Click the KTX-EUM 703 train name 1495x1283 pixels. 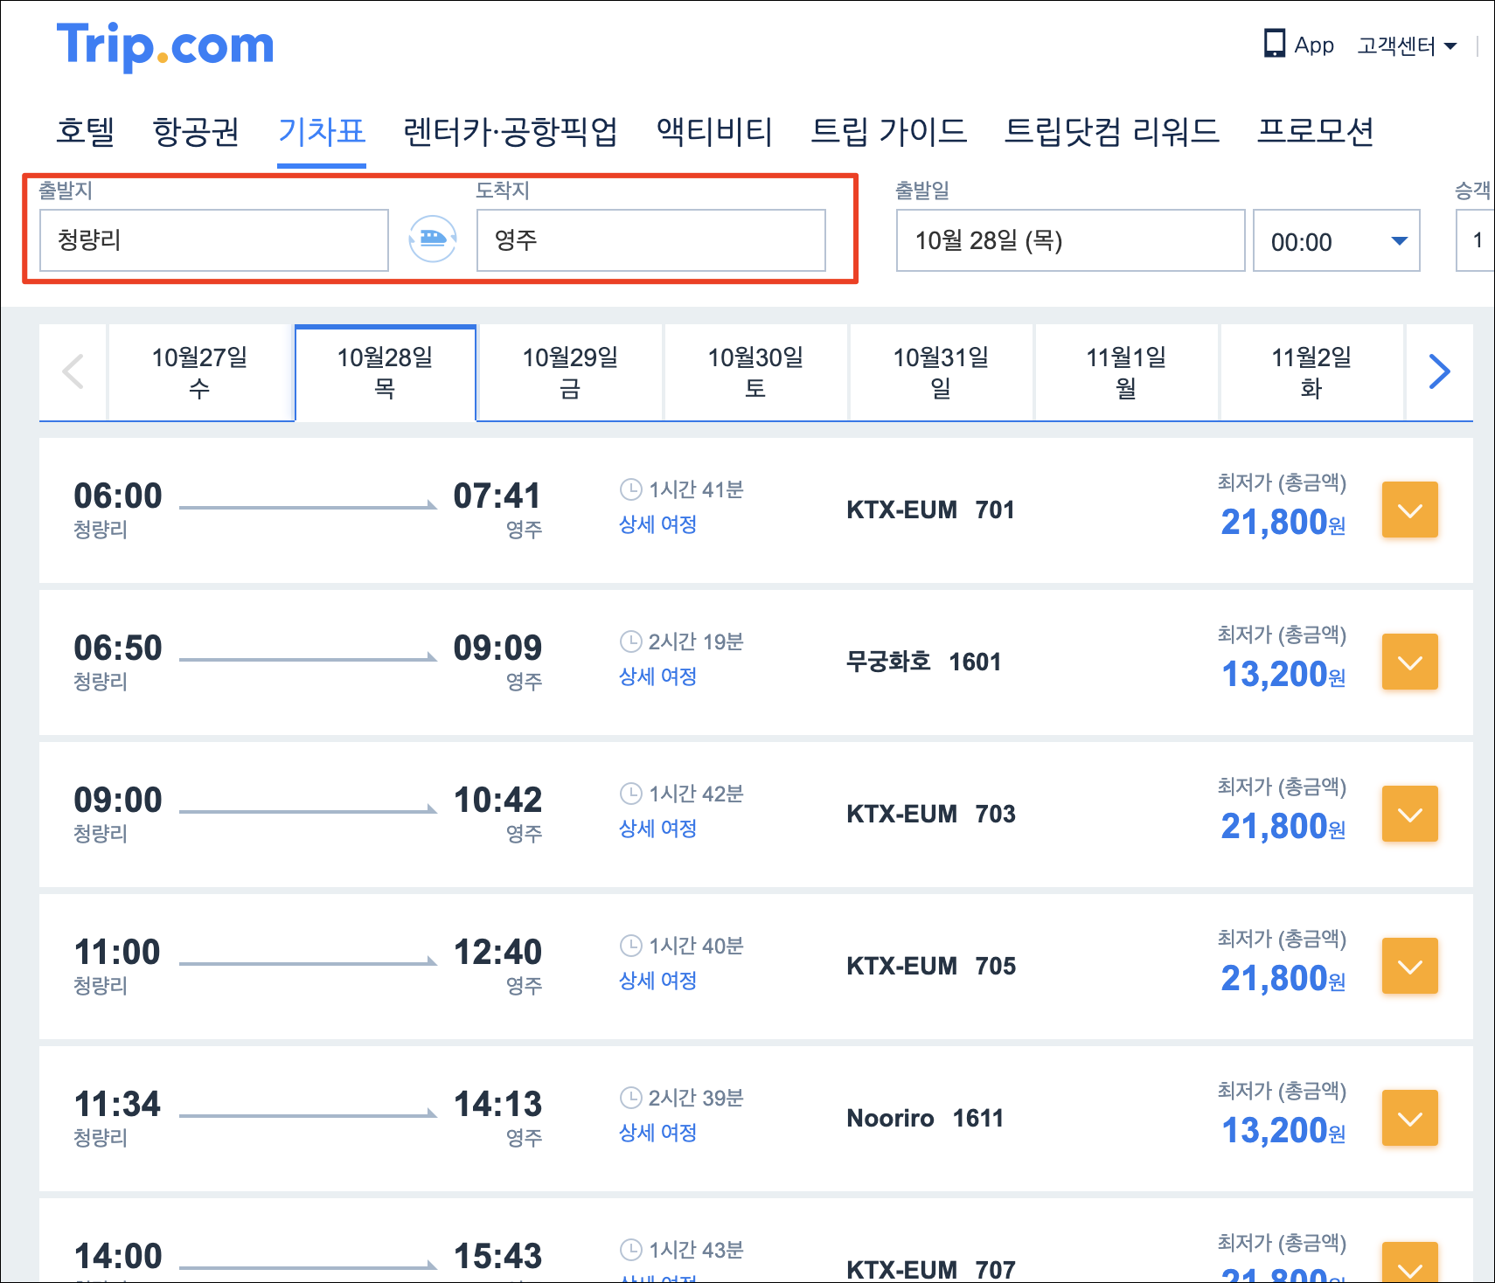pyautogui.click(x=931, y=814)
